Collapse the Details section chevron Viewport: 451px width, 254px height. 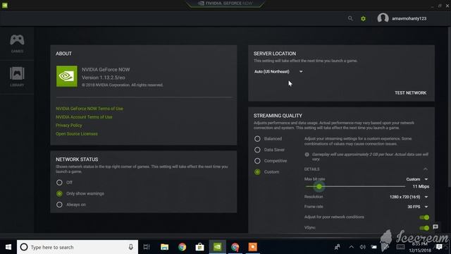[x=426, y=169]
